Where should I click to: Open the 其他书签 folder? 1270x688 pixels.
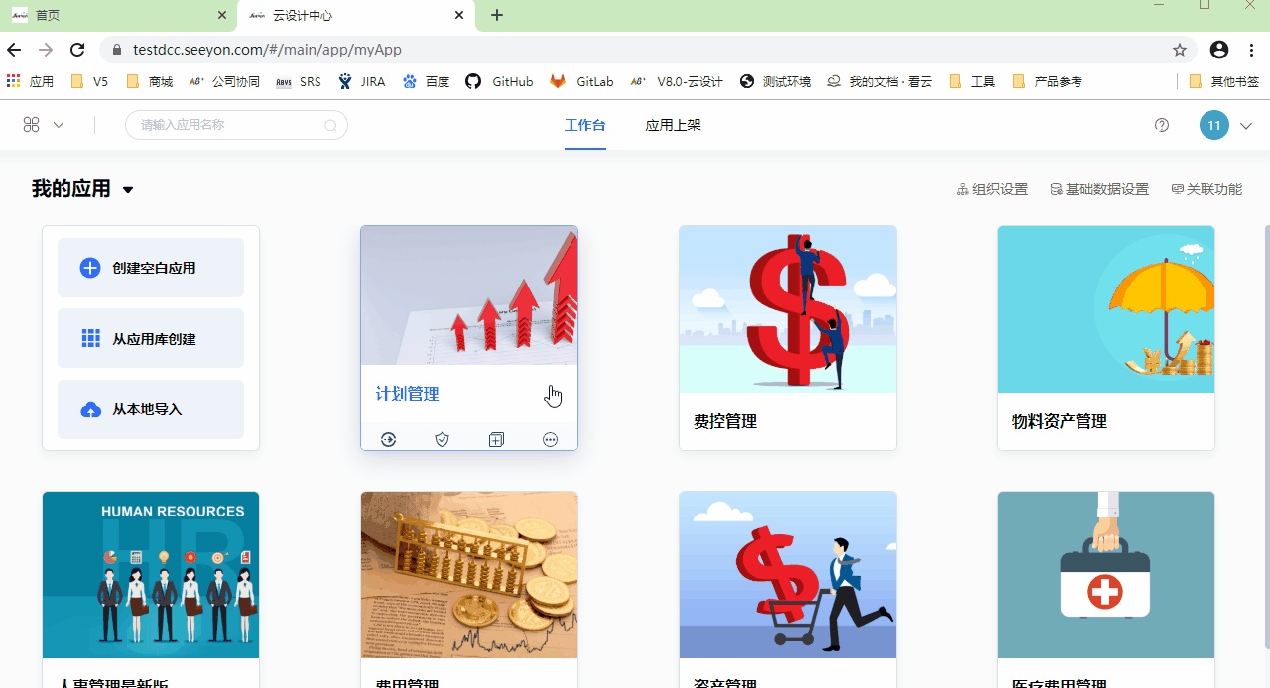point(1224,81)
